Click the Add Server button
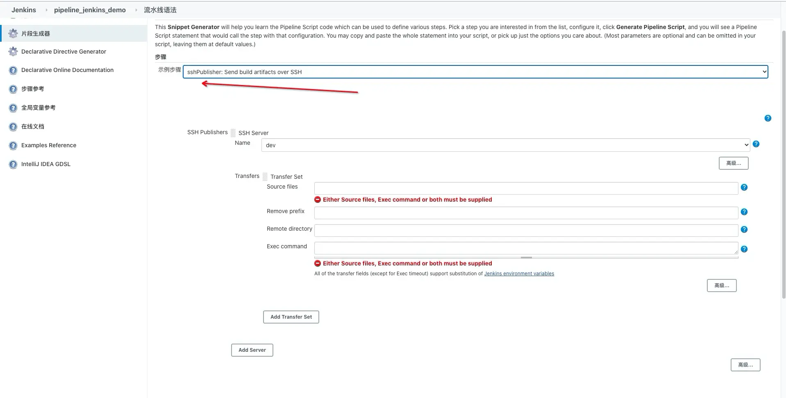Image resolution: width=786 pixels, height=398 pixels. click(252, 350)
